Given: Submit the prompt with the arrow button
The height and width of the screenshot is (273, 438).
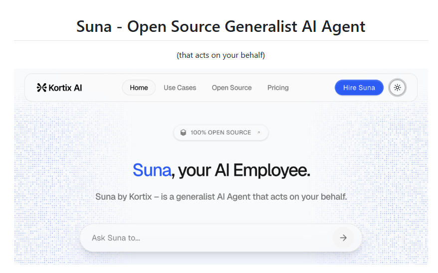Looking at the screenshot, I should tap(343, 238).
